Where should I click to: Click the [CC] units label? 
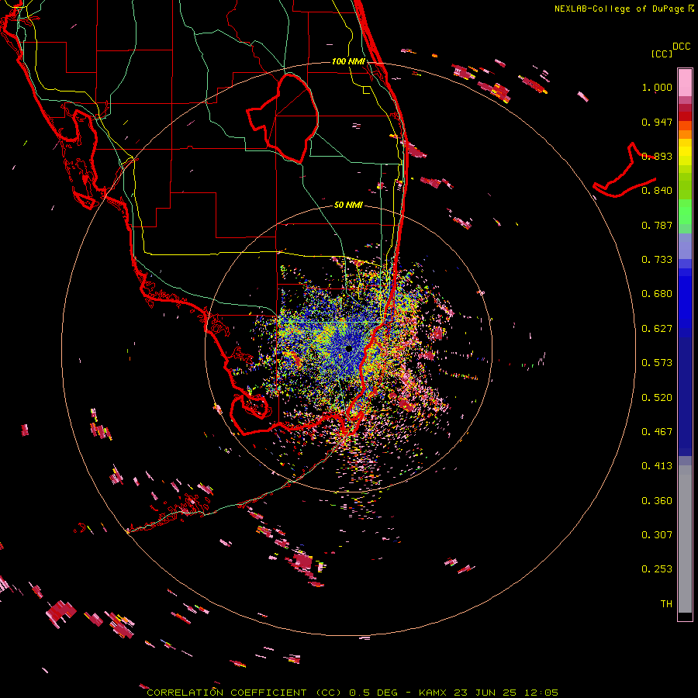click(x=662, y=54)
